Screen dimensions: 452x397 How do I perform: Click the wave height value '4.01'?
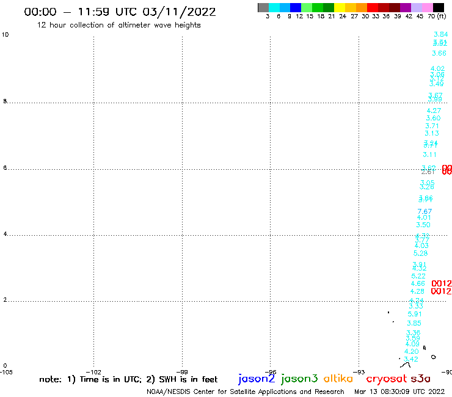point(424,217)
